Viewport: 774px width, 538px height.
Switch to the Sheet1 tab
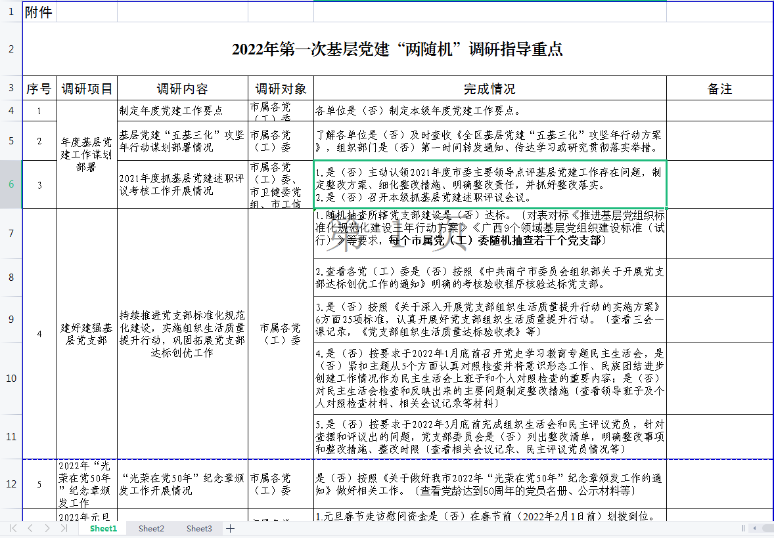pyautogui.click(x=103, y=528)
